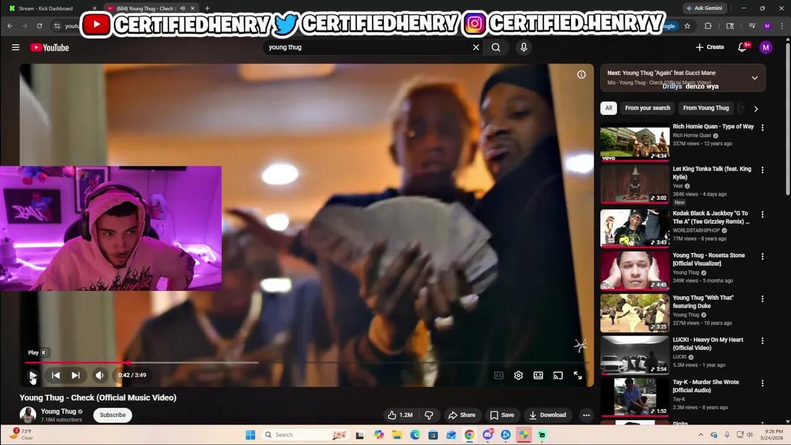Select the All filter chip
The height and width of the screenshot is (445, 791).
609,108
